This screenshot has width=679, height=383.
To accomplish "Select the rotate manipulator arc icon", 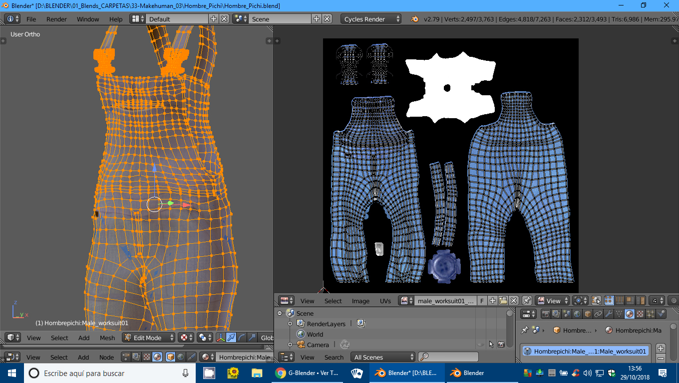I will point(242,338).
